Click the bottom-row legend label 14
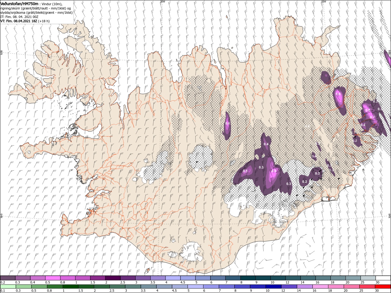Screen dimensions: 391x293 [299, 291]
